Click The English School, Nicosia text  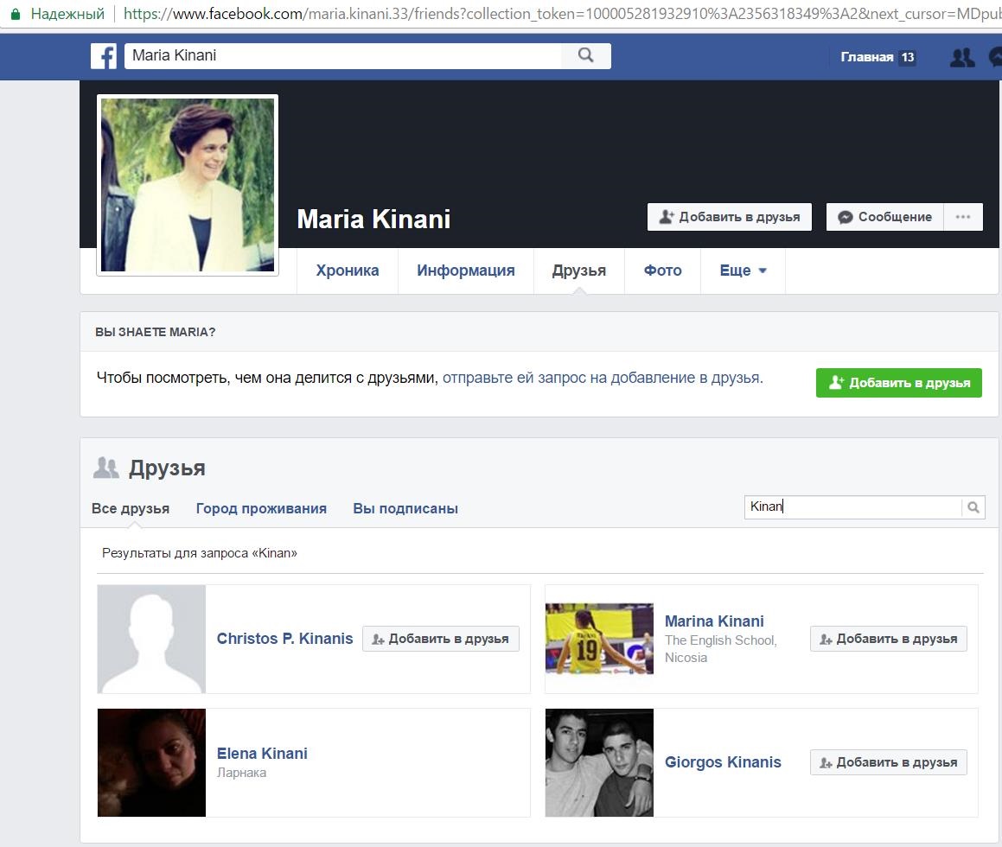(721, 649)
